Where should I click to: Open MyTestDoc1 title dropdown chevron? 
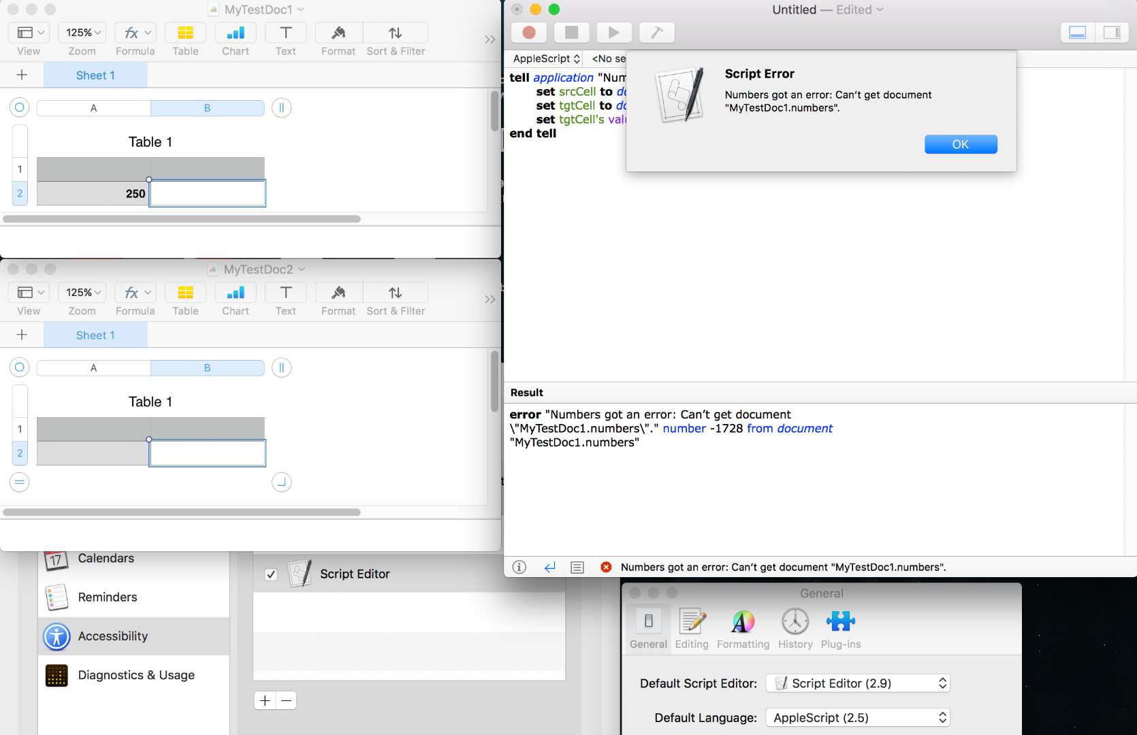[301, 10]
